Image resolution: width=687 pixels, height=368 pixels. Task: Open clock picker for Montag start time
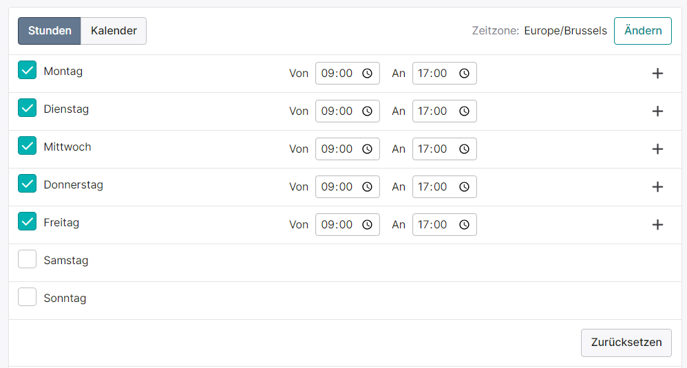point(367,74)
